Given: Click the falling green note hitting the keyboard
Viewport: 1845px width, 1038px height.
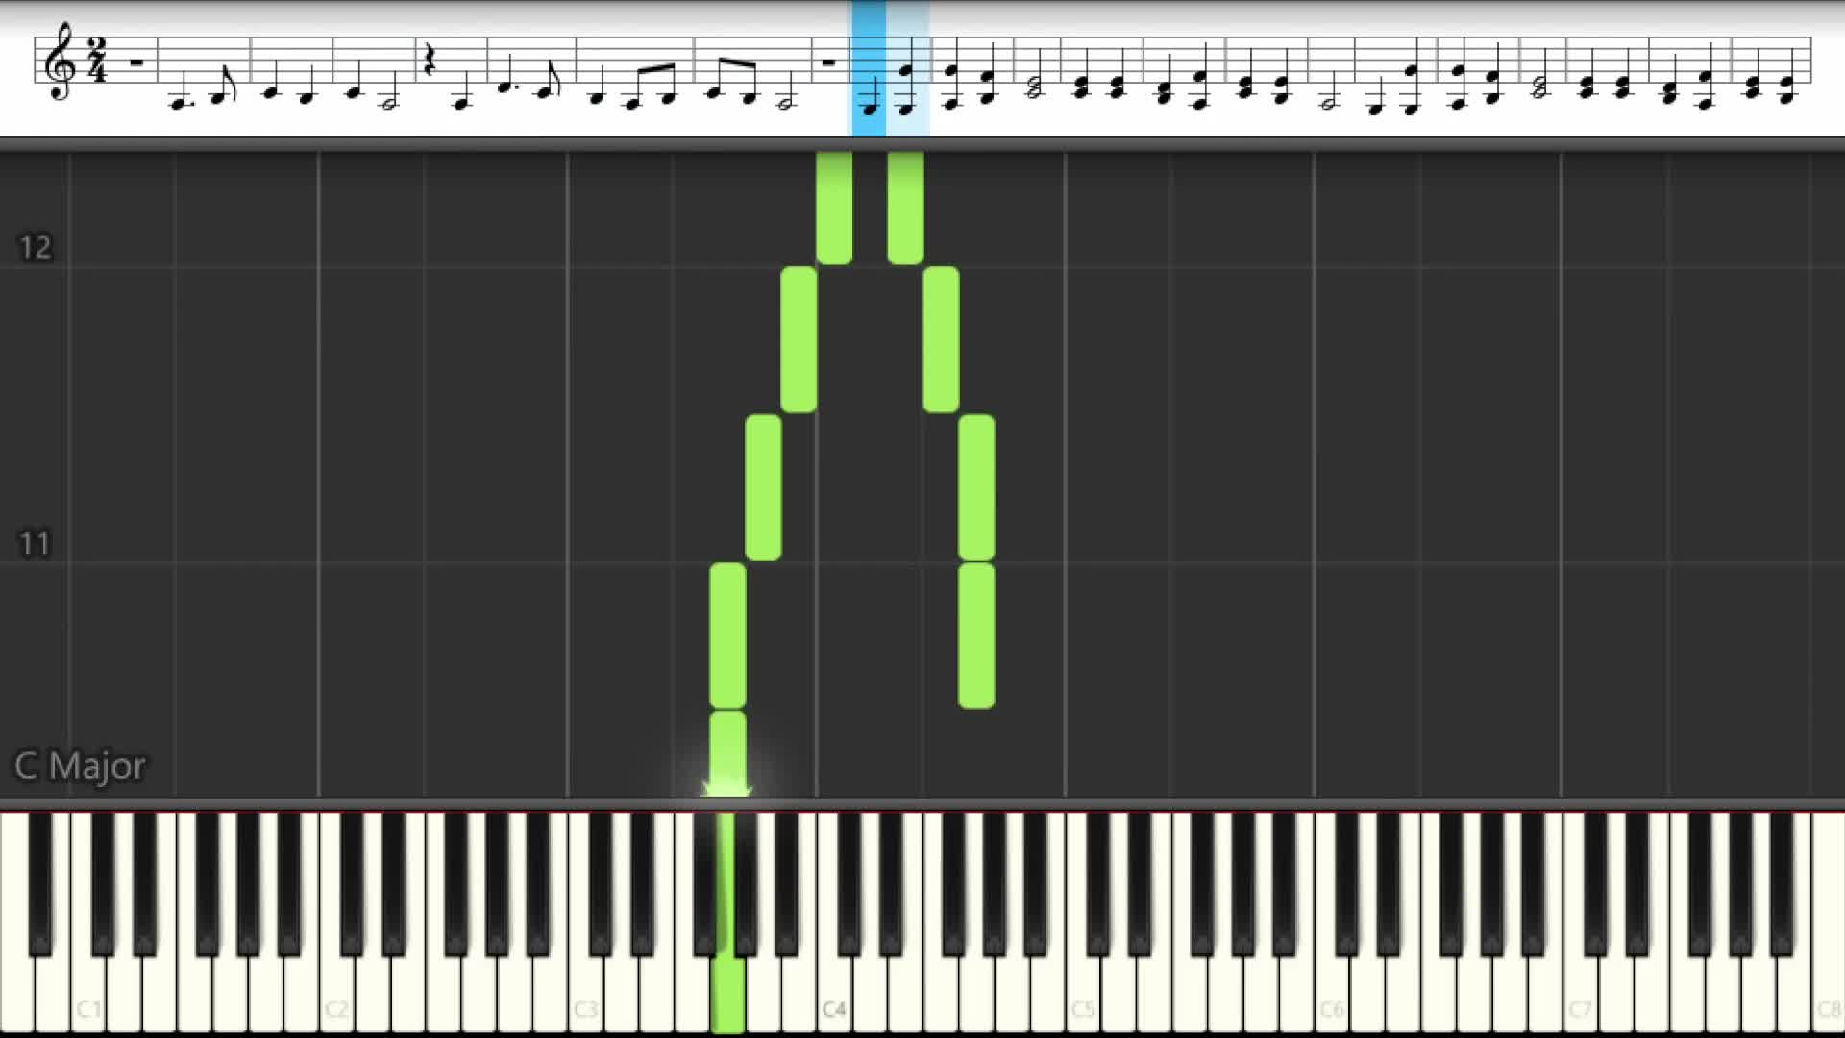Looking at the screenshot, I should (x=727, y=754).
